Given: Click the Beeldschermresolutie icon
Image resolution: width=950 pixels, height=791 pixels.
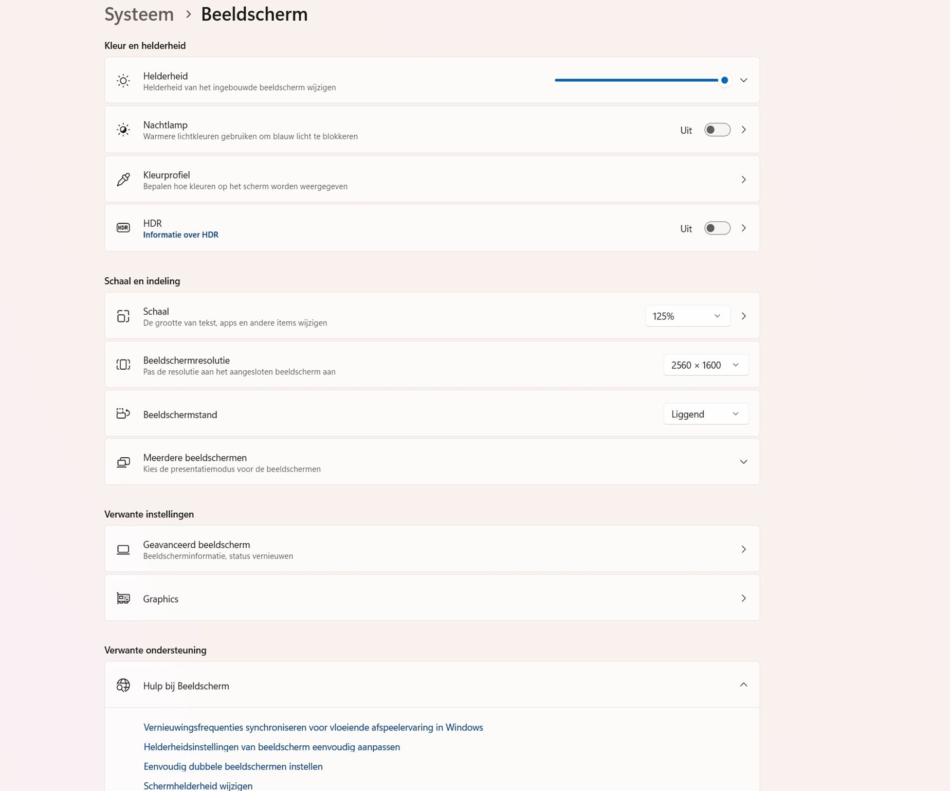Looking at the screenshot, I should point(123,365).
